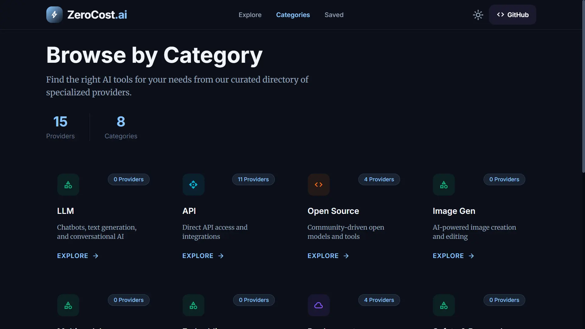The height and width of the screenshot is (329, 585).
Task: Toggle the light/dark theme sun icon
Action: pos(478,15)
